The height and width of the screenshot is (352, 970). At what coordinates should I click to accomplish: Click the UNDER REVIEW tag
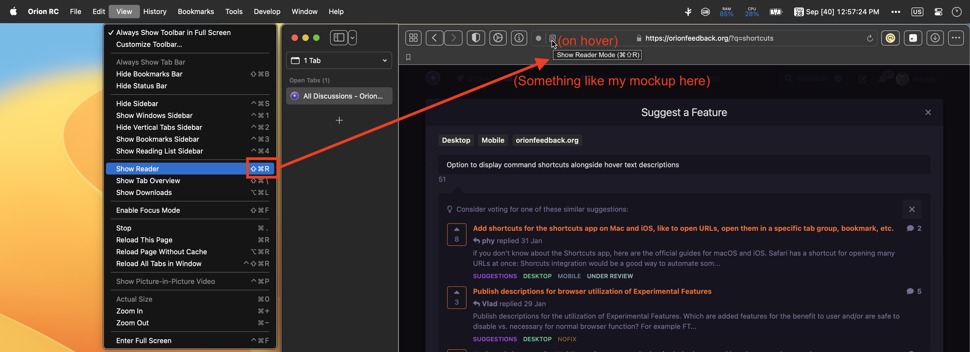coord(610,276)
